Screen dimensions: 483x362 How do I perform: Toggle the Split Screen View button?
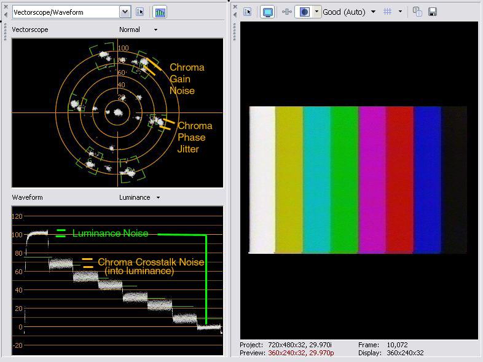click(x=304, y=12)
